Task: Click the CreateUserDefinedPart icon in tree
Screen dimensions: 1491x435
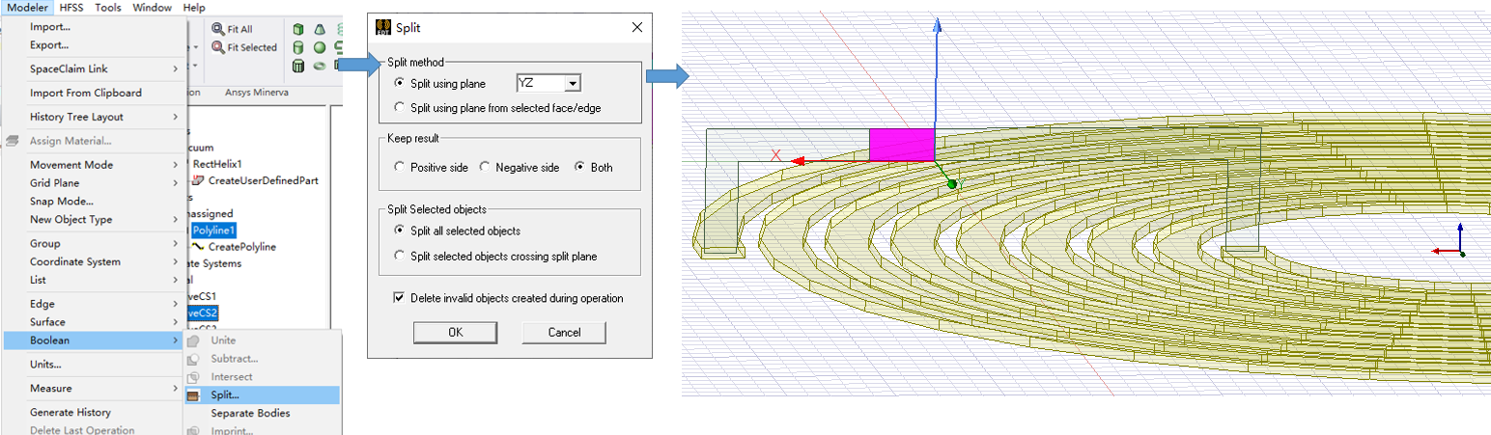Action: [199, 180]
